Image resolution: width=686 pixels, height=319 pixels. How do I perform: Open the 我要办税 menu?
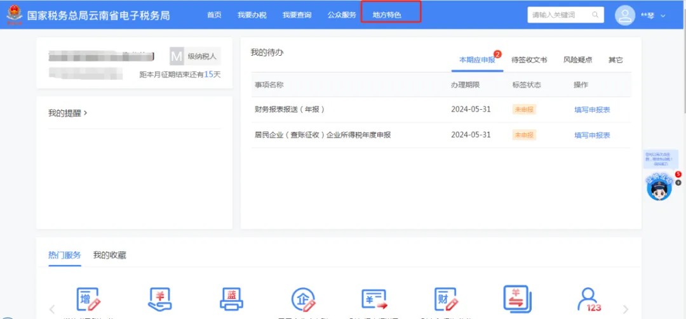252,15
